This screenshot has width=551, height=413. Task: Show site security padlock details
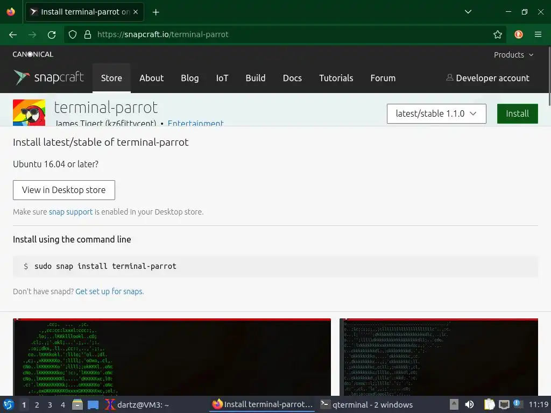[x=88, y=34]
